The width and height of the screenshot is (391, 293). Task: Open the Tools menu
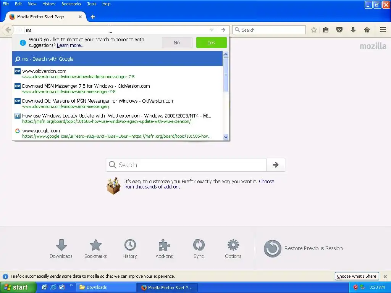tap(92, 4)
